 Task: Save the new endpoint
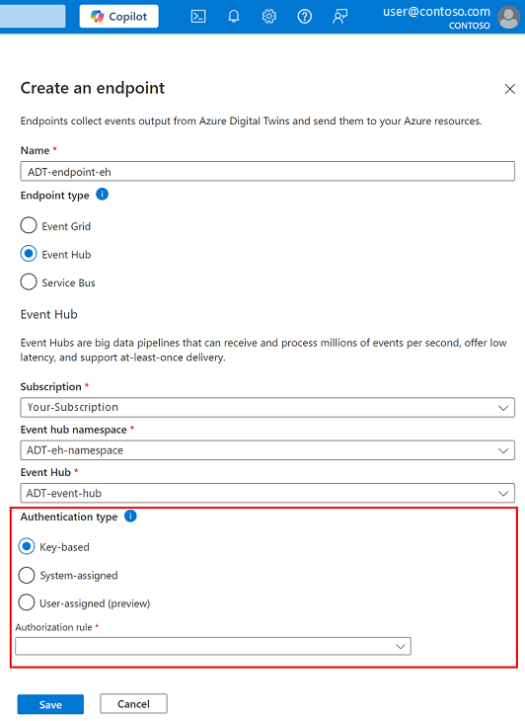(50, 704)
